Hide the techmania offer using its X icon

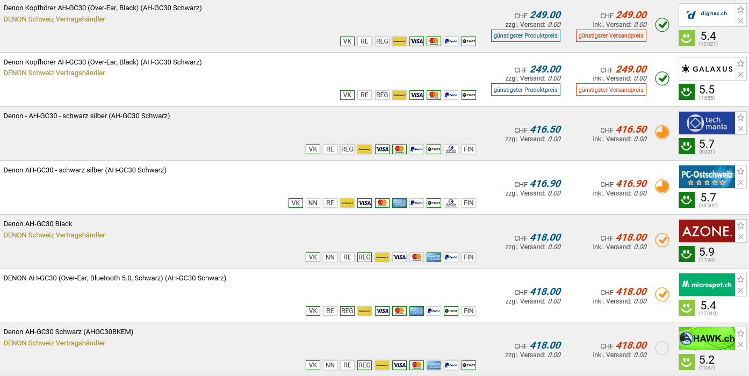pos(740,129)
